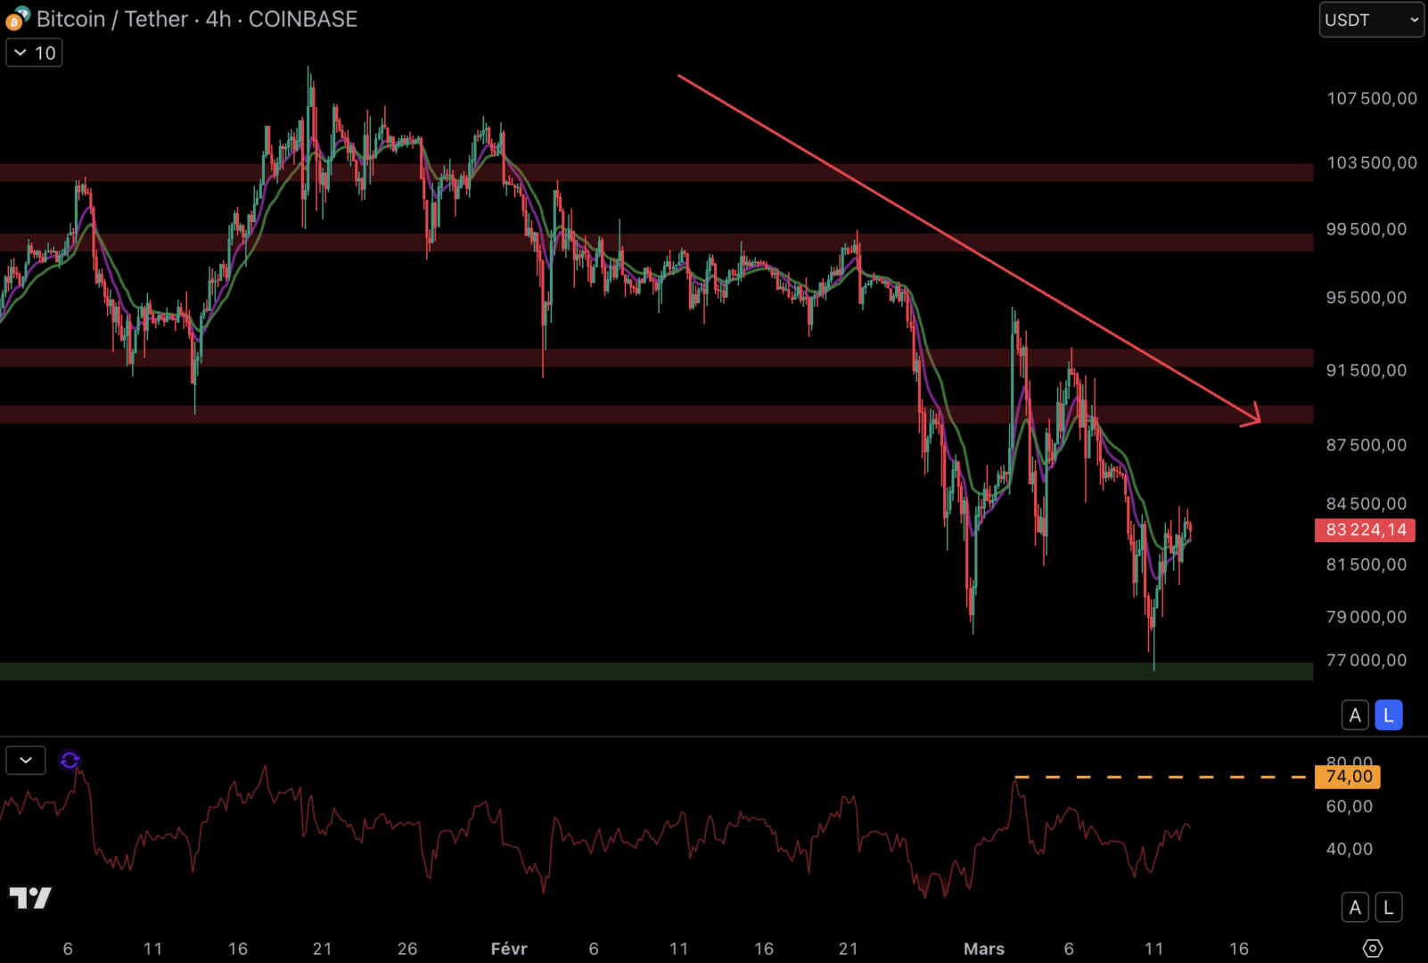Expand the indicator pane legend chevron
Screen dimensions: 1428x963
(26, 761)
